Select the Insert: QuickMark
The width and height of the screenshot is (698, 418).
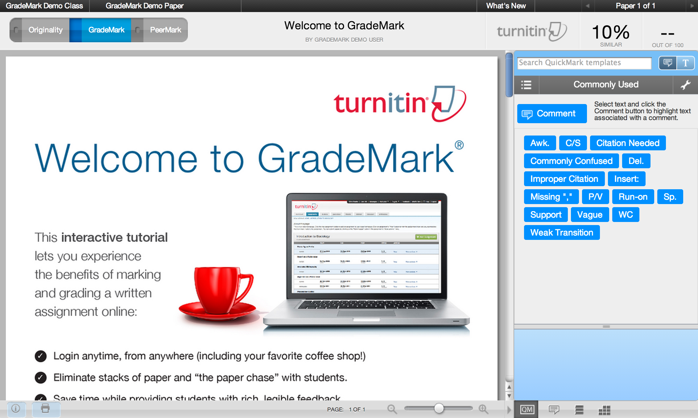pos(626,179)
